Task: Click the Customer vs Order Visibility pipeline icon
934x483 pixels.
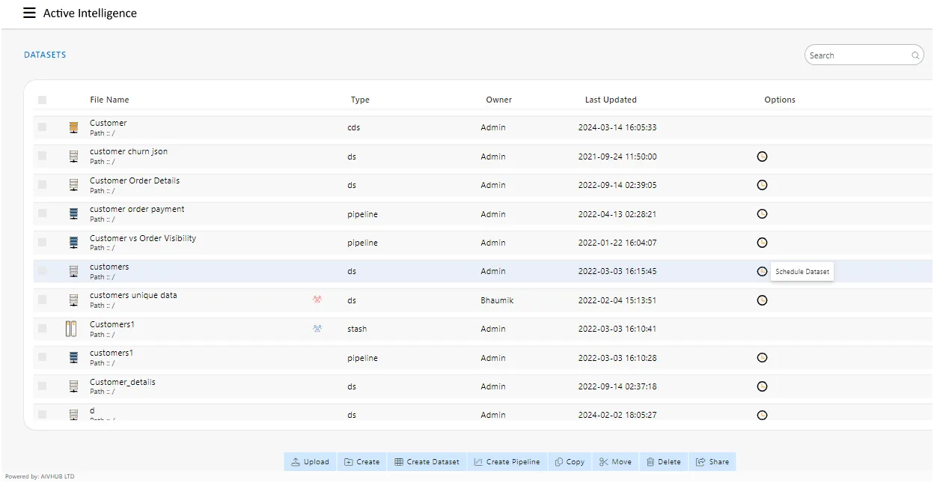Action: coord(73,243)
